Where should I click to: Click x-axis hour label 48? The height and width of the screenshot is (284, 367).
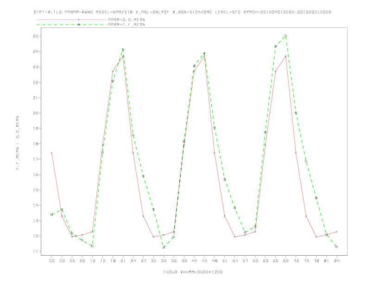(215, 261)
